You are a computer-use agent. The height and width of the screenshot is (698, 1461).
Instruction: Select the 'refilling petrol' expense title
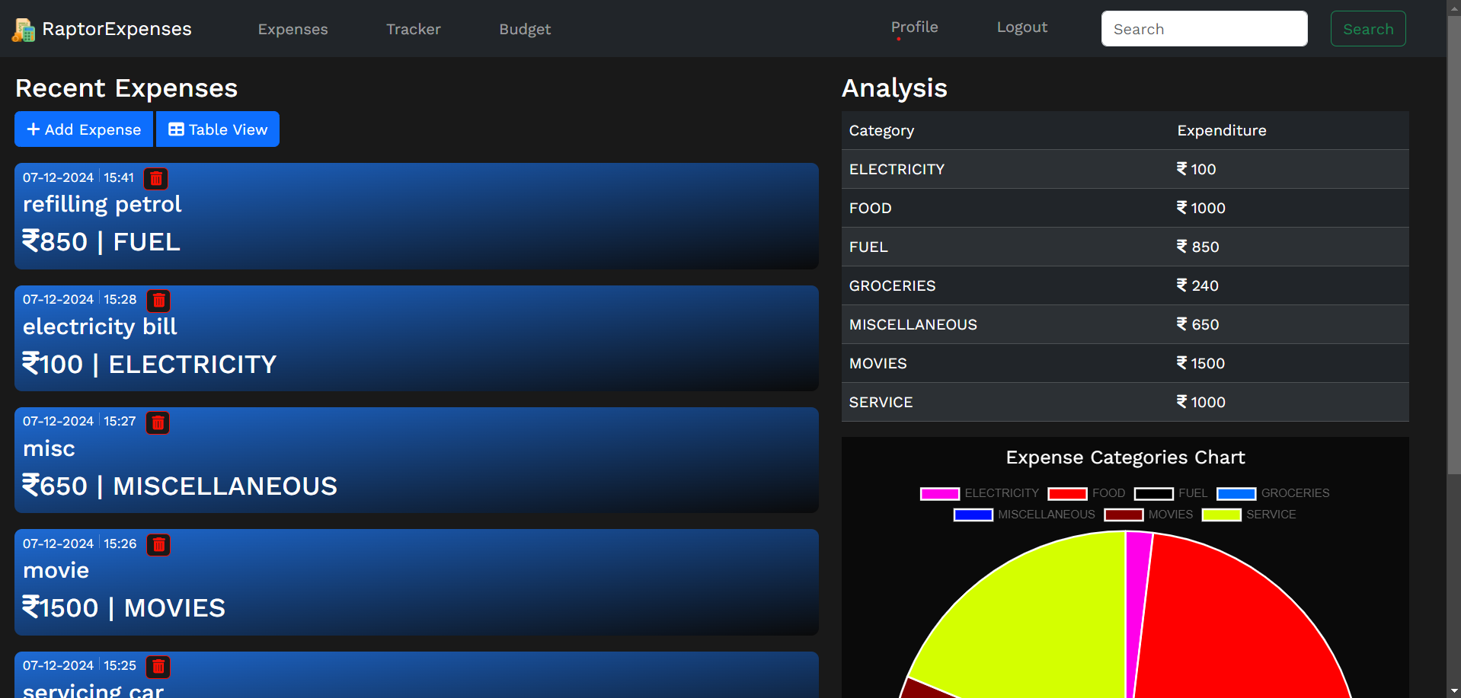(x=102, y=204)
